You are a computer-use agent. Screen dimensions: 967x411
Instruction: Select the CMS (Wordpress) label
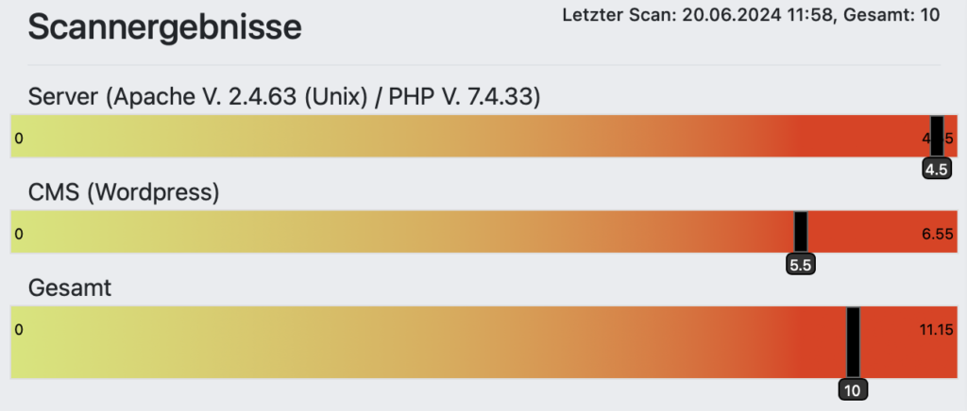tap(124, 192)
